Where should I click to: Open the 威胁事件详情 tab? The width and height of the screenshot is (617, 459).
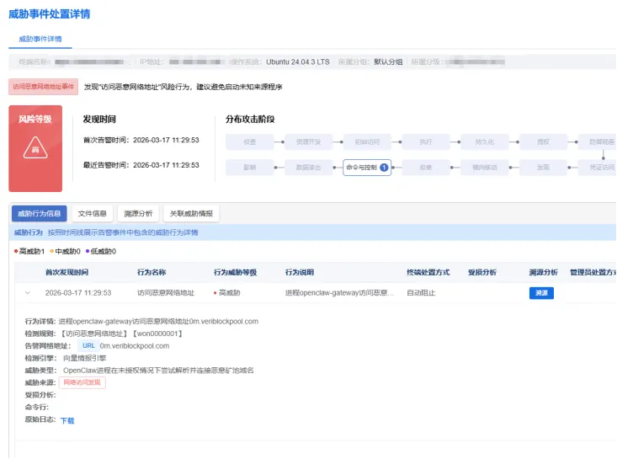coord(40,39)
